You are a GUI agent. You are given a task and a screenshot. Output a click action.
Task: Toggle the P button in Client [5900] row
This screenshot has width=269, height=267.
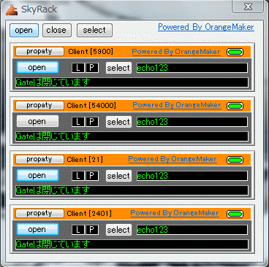coord(92,68)
